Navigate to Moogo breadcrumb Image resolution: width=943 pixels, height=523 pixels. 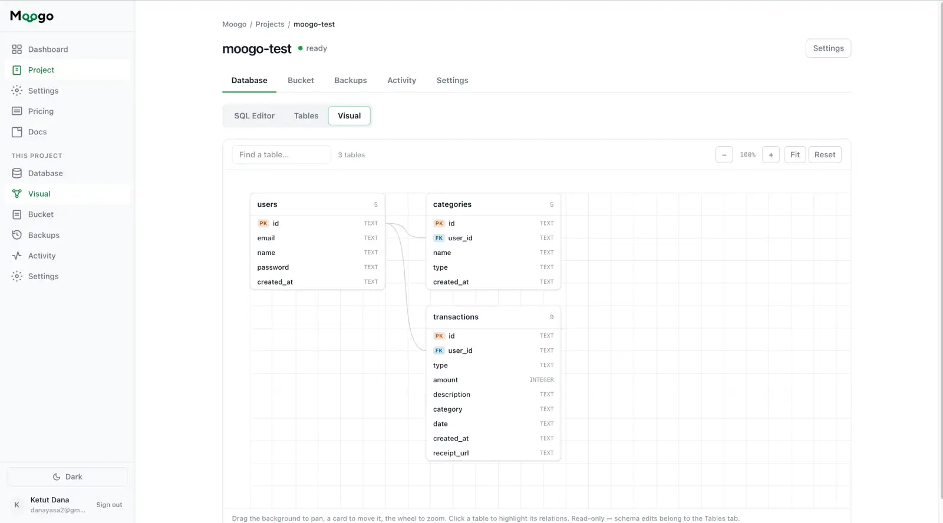pos(235,25)
